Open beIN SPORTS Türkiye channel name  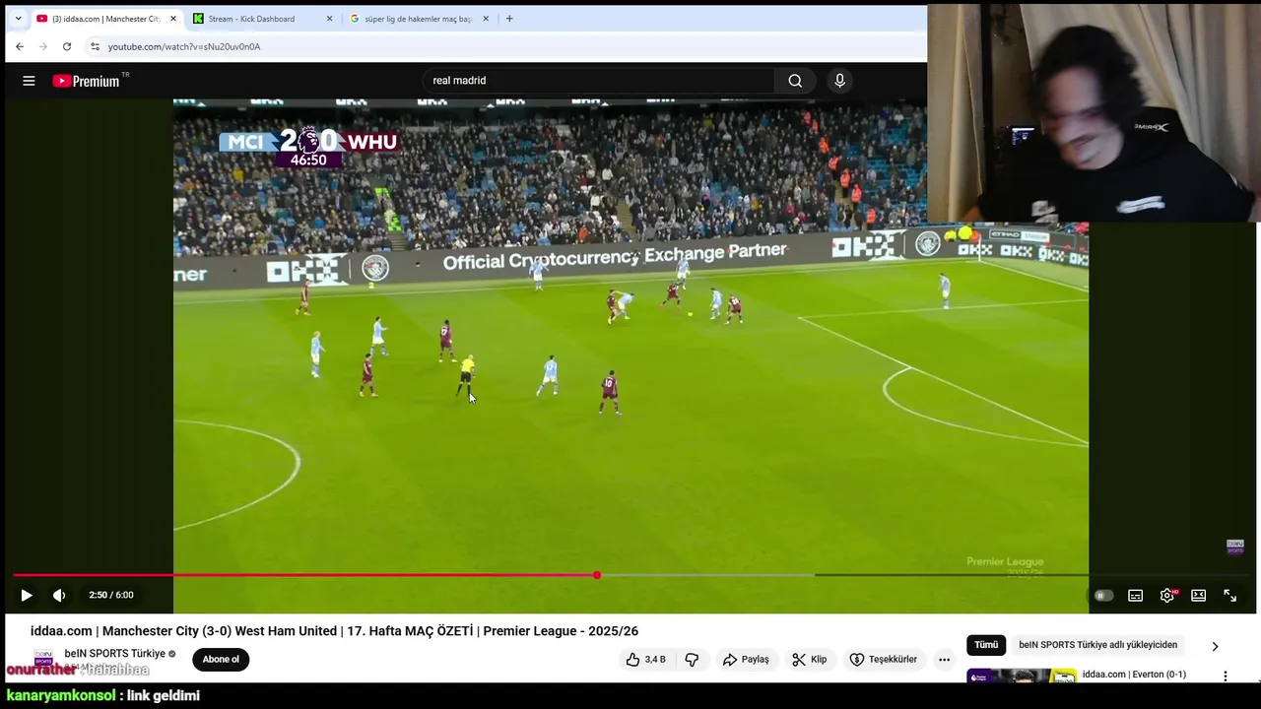115,654
